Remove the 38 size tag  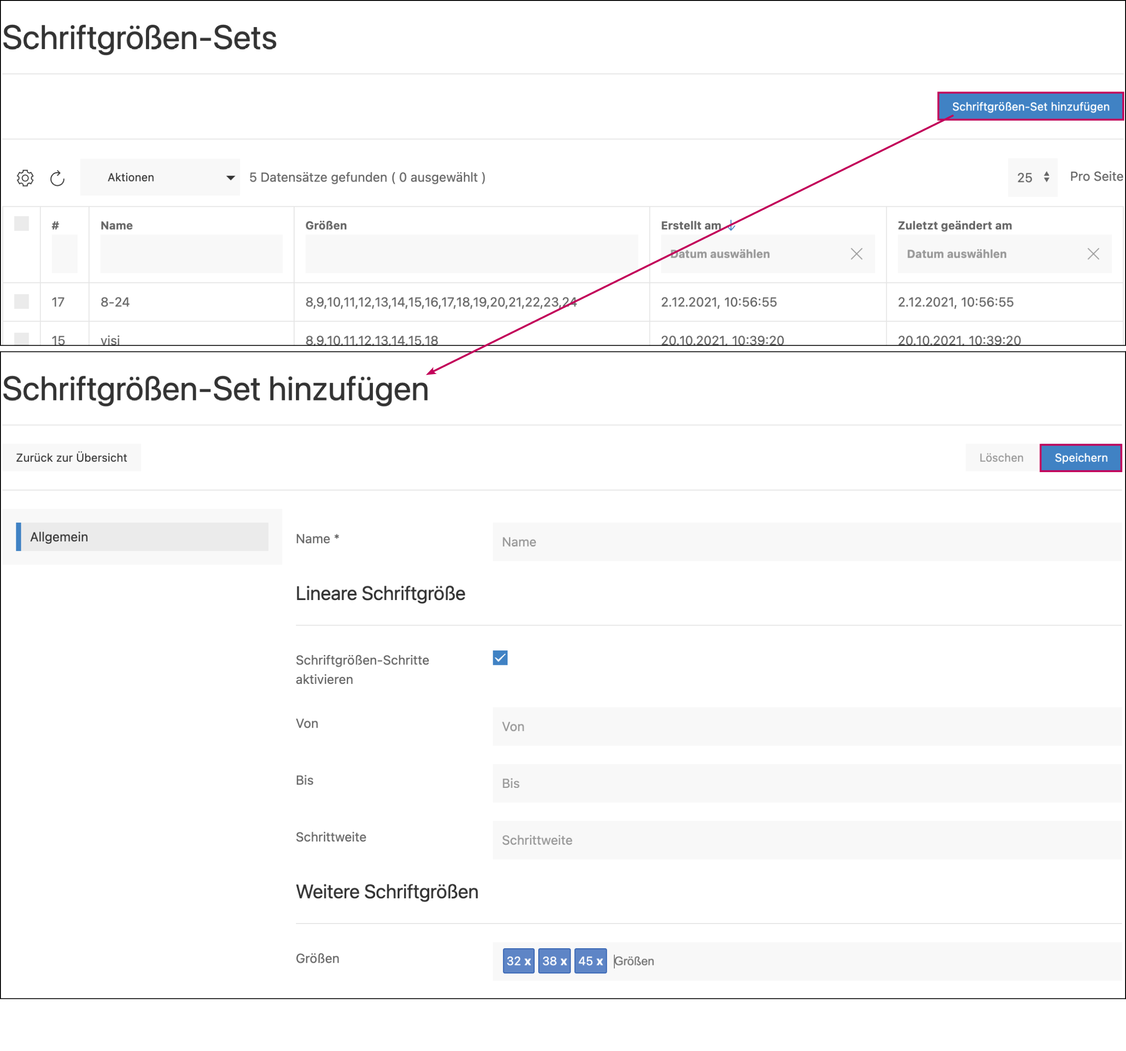pos(563,961)
